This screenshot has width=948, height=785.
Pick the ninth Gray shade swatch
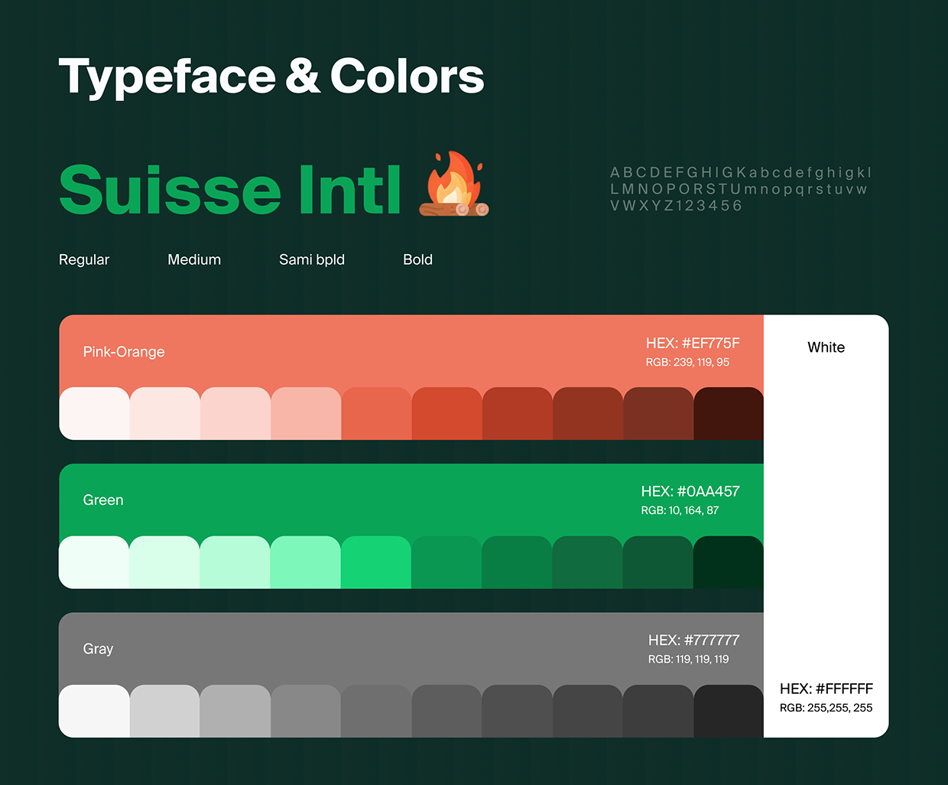[658, 711]
